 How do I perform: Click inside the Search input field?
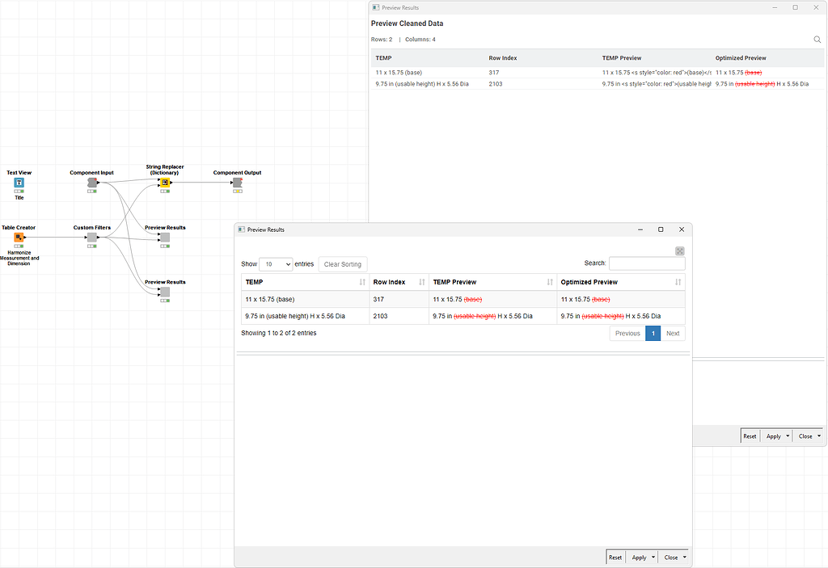pyautogui.click(x=647, y=263)
